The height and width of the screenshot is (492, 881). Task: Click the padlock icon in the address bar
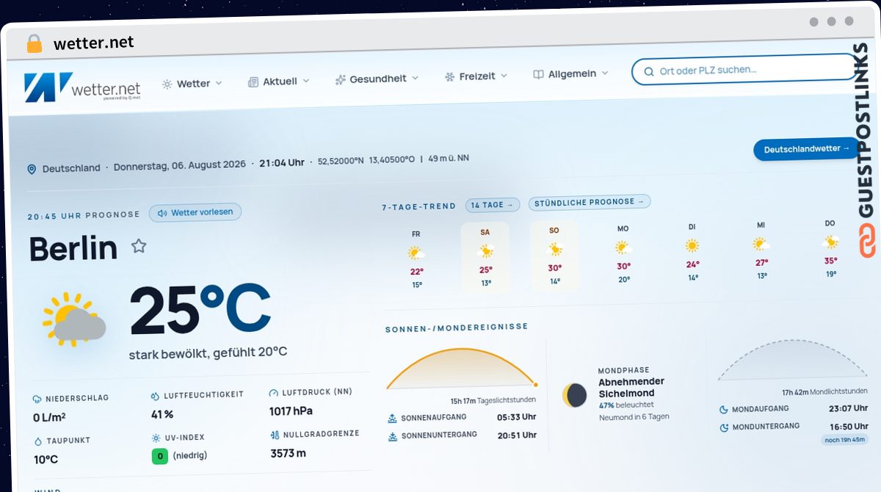[35, 43]
